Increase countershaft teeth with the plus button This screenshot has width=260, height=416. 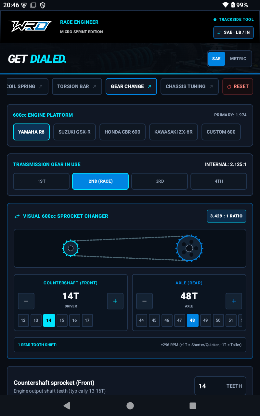[x=115, y=301]
